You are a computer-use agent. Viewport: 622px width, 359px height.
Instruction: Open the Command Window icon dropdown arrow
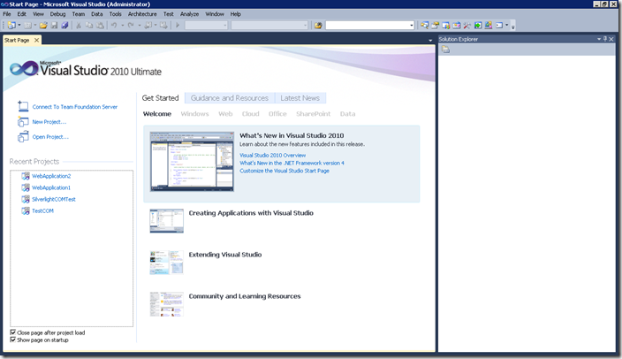[x=506, y=26]
